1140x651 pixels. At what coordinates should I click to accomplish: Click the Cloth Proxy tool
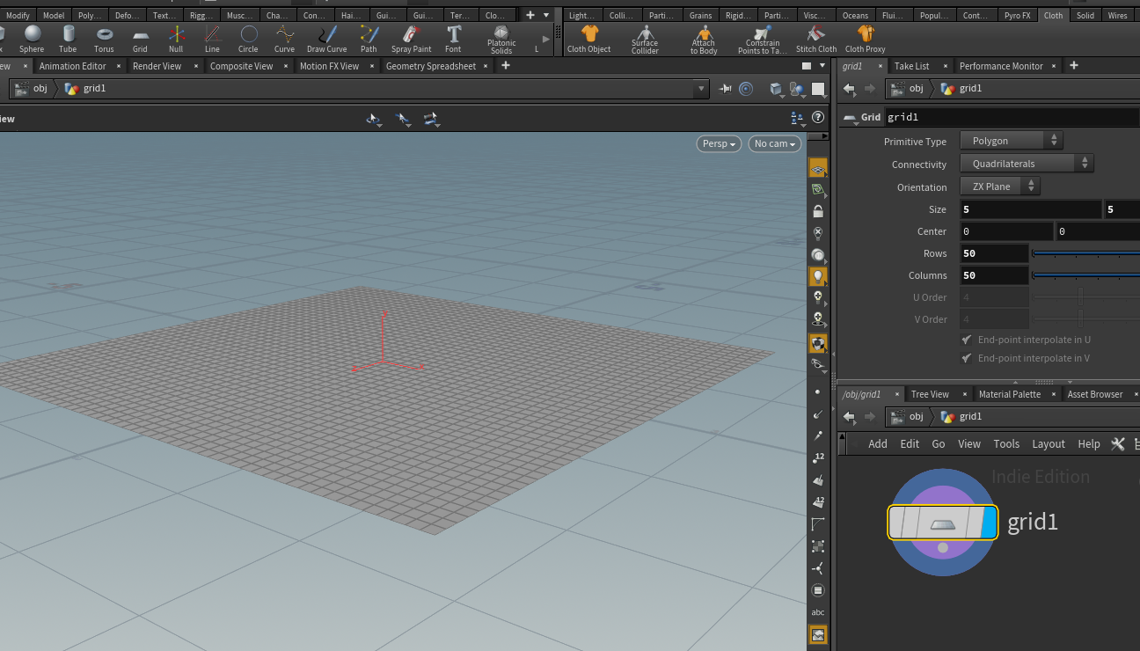click(866, 38)
